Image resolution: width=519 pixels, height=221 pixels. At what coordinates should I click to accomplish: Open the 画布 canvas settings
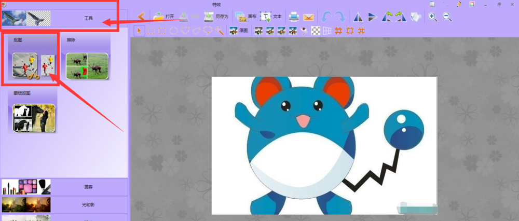(245, 17)
